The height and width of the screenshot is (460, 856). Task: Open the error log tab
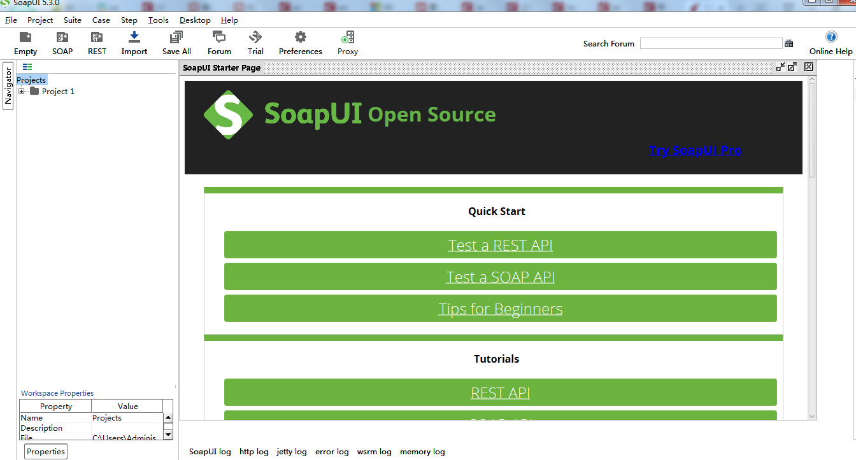pos(332,452)
